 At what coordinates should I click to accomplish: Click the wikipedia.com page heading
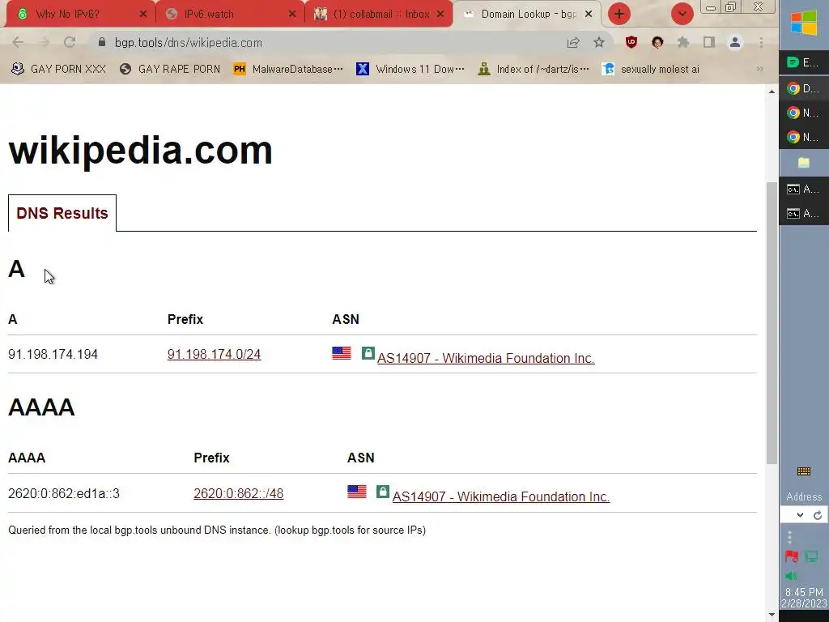(x=141, y=150)
